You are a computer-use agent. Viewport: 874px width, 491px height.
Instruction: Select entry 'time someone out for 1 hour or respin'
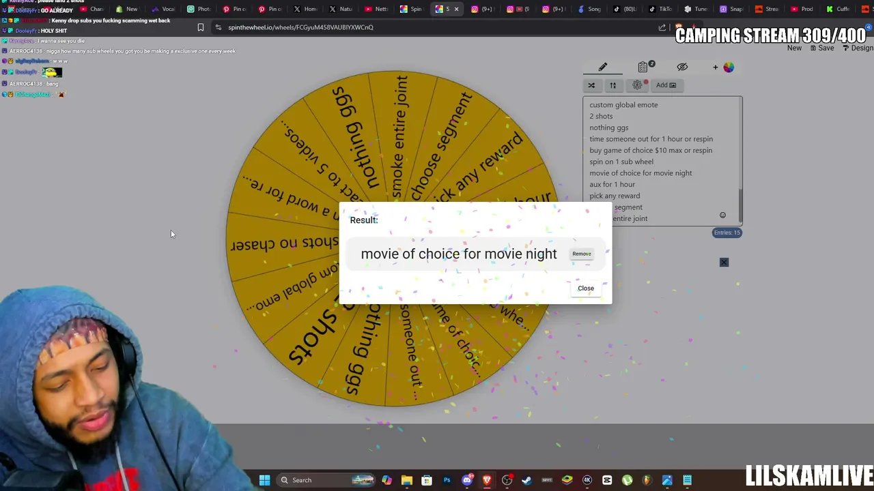(651, 139)
